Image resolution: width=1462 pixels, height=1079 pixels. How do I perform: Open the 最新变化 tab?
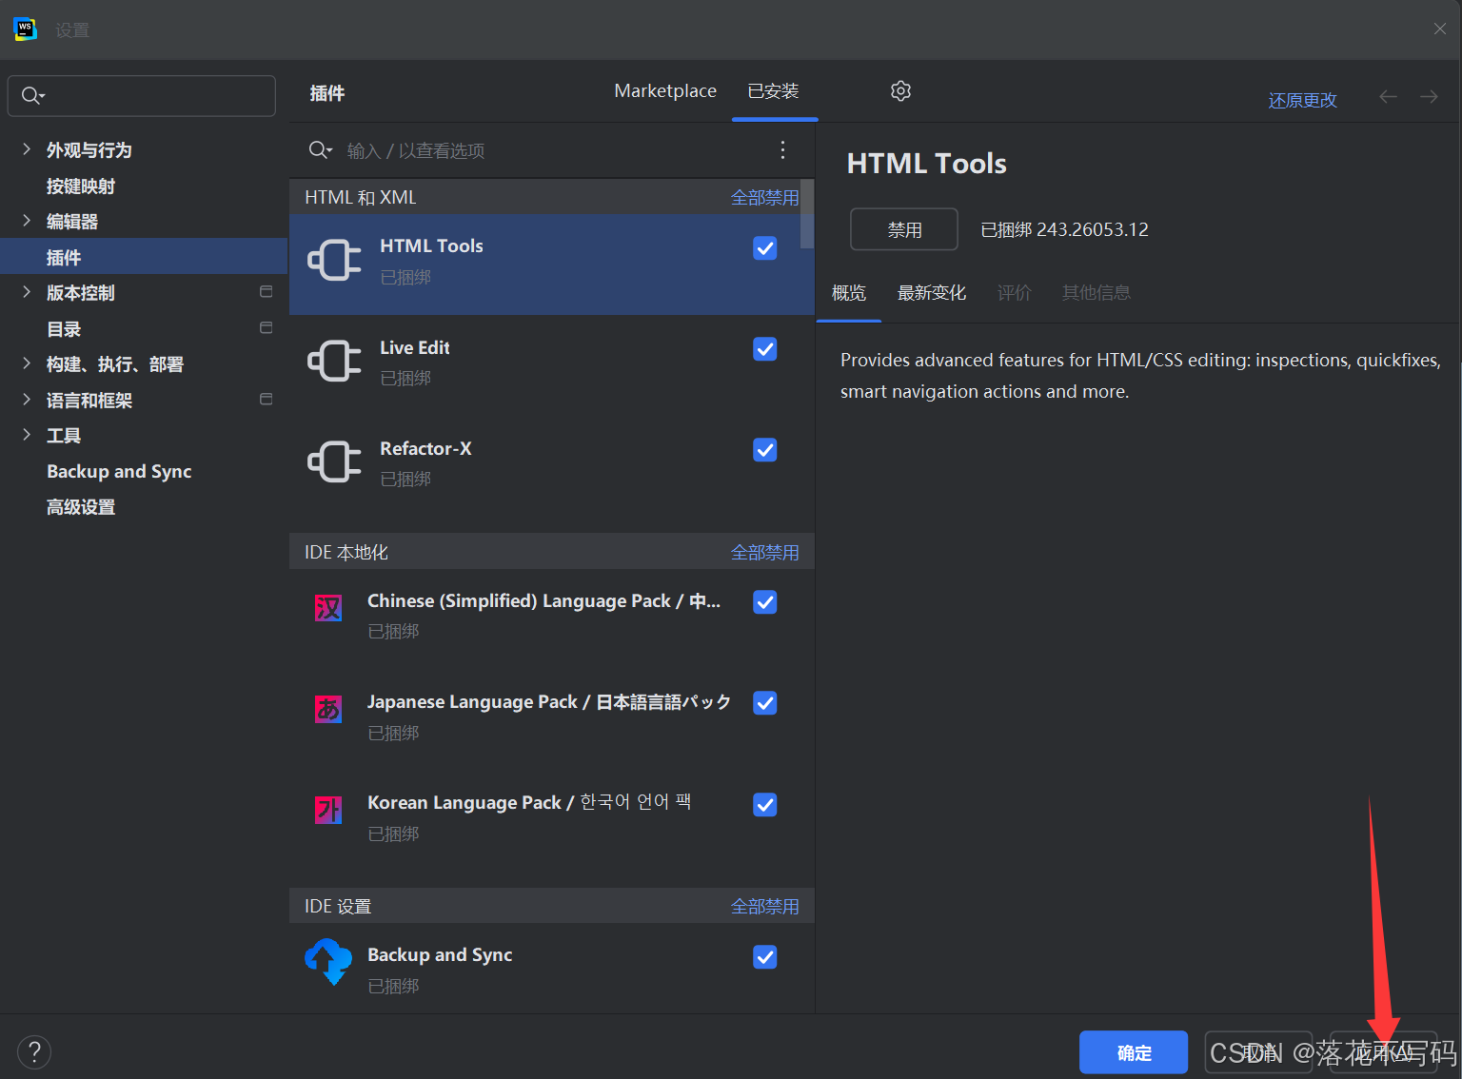coord(931,292)
